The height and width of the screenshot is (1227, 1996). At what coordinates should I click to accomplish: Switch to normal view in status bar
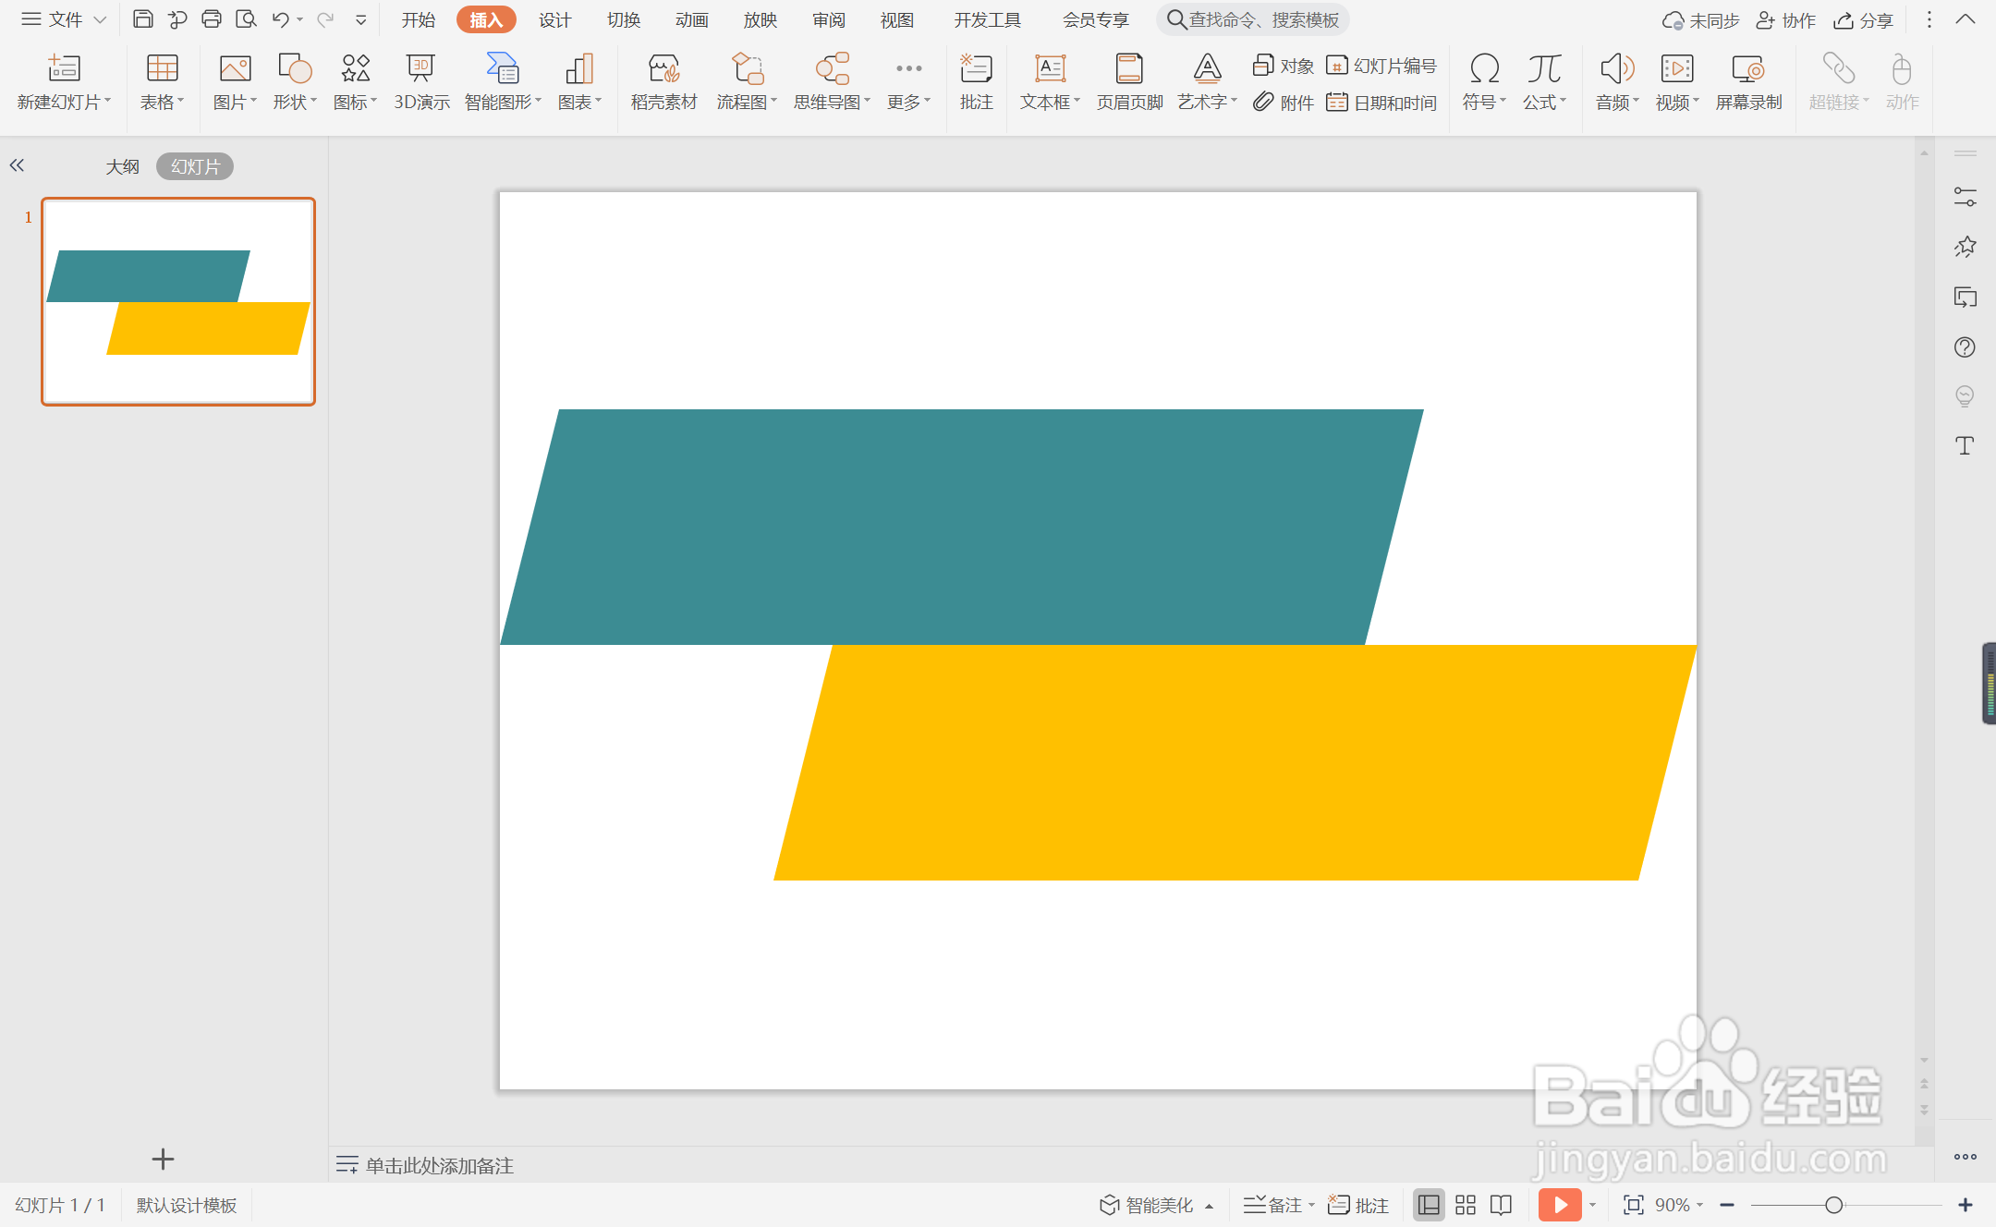(x=1429, y=1205)
